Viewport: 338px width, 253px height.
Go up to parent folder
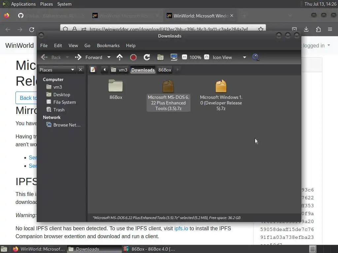point(119,57)
